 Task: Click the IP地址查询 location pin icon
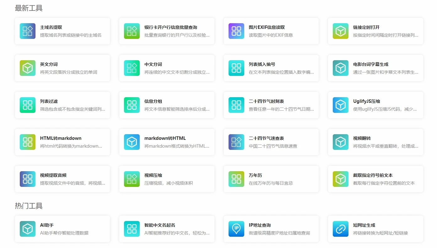(236, 229)
